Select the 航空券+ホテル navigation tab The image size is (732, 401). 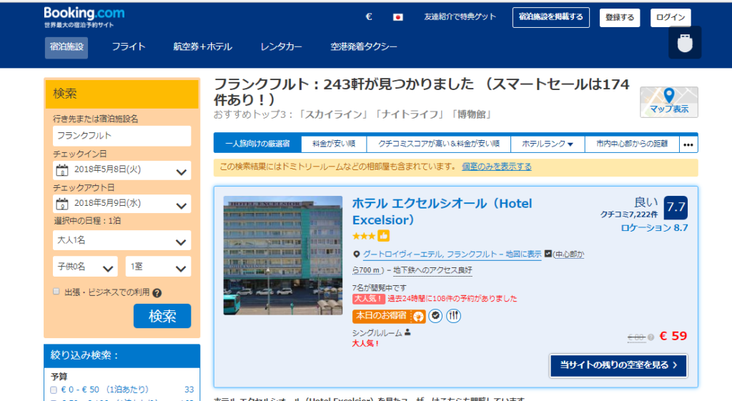[x=202, y=46]
